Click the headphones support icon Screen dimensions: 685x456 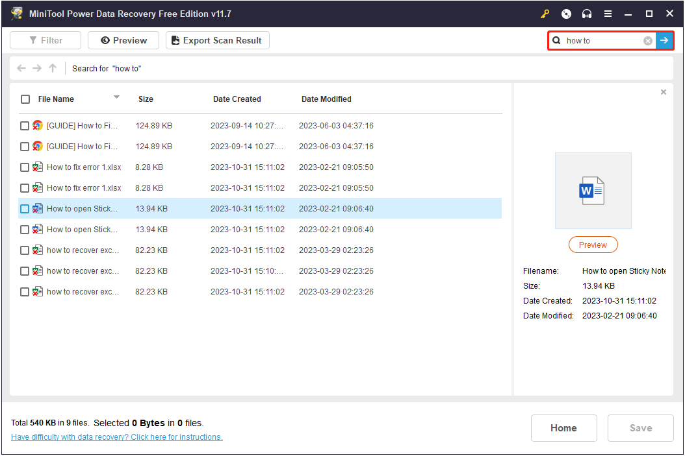587,14
